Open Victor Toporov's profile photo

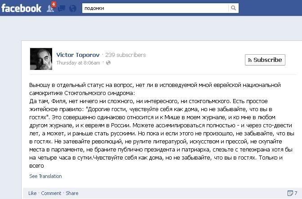[x=41, y=59]
